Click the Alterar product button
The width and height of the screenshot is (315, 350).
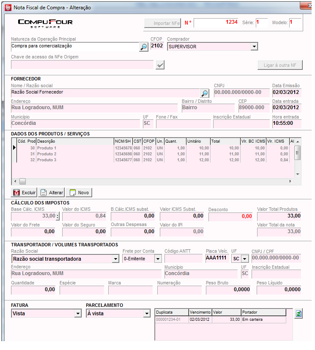click(51, 193)
